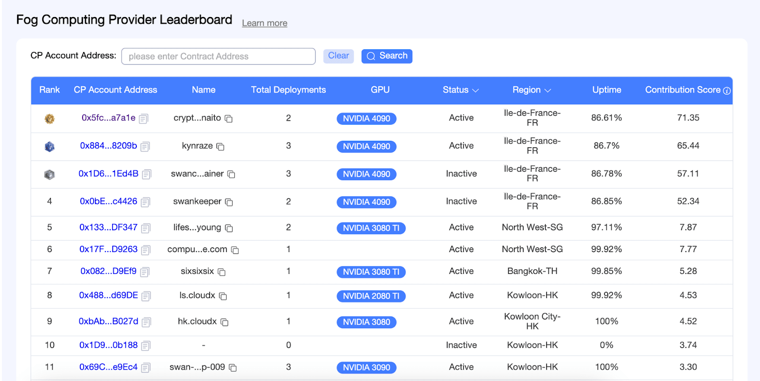This screenshot has width=760, height=381.
Task: Focus the CP Account Address input field
Action: point(218,56)
